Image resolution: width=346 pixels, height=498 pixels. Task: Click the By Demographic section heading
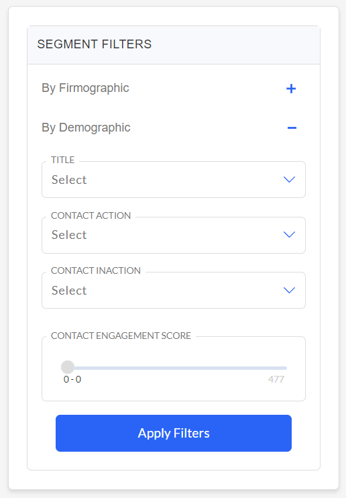86,128
